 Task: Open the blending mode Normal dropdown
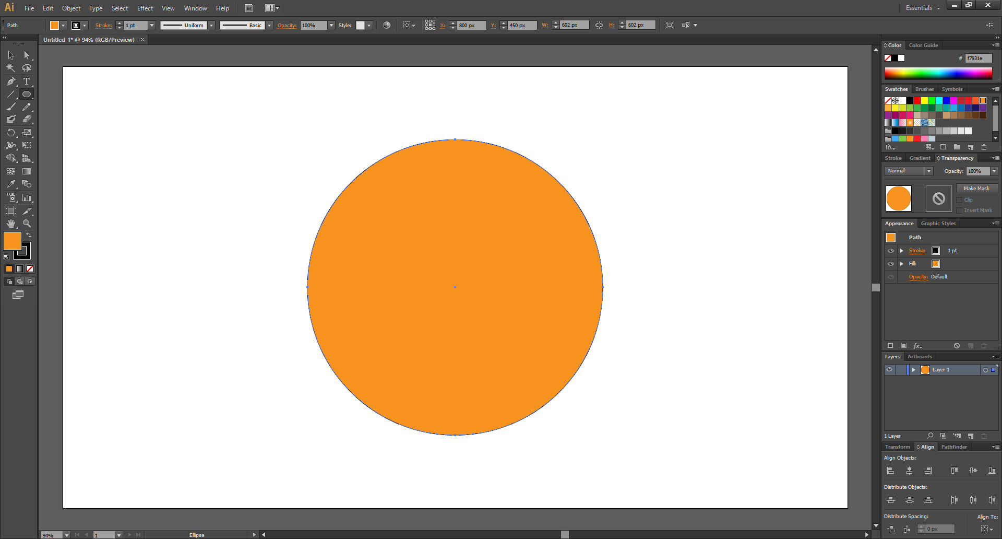click(909, 171)
